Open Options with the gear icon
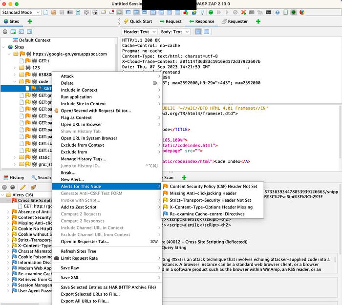The height and width of the screenshot is (305, 342). (86, 12)
